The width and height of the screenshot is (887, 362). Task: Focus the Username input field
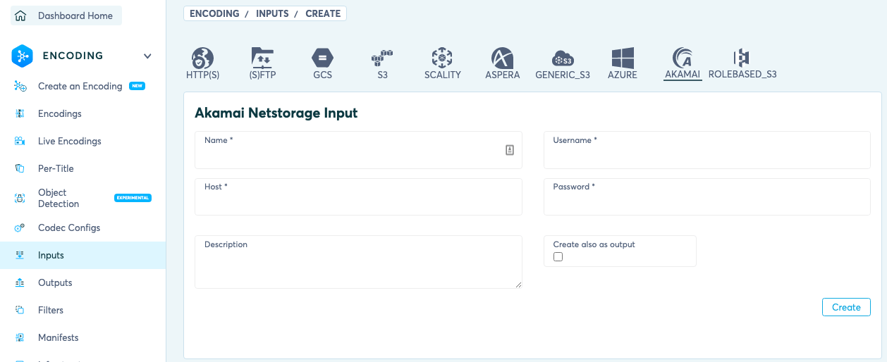click(x=707, y=150)
